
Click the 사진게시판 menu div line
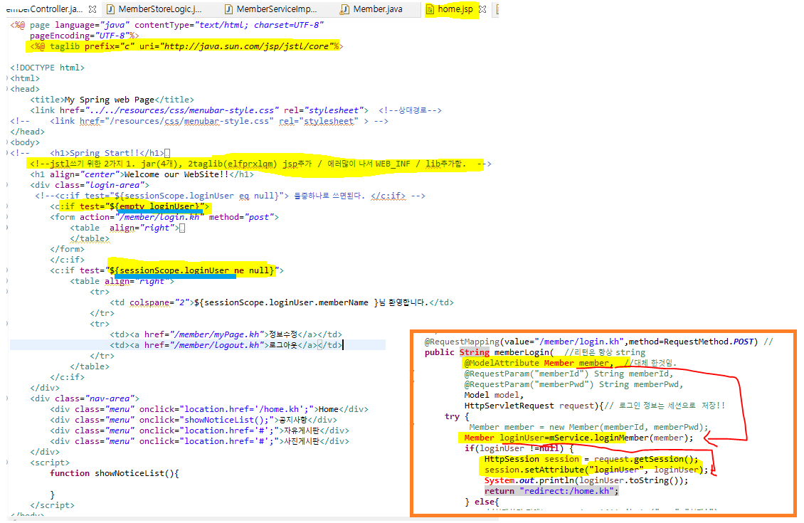click(199, 441)
